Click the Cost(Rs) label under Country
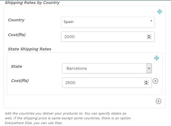This screenshot has width=171, height=126. (17, 35)
